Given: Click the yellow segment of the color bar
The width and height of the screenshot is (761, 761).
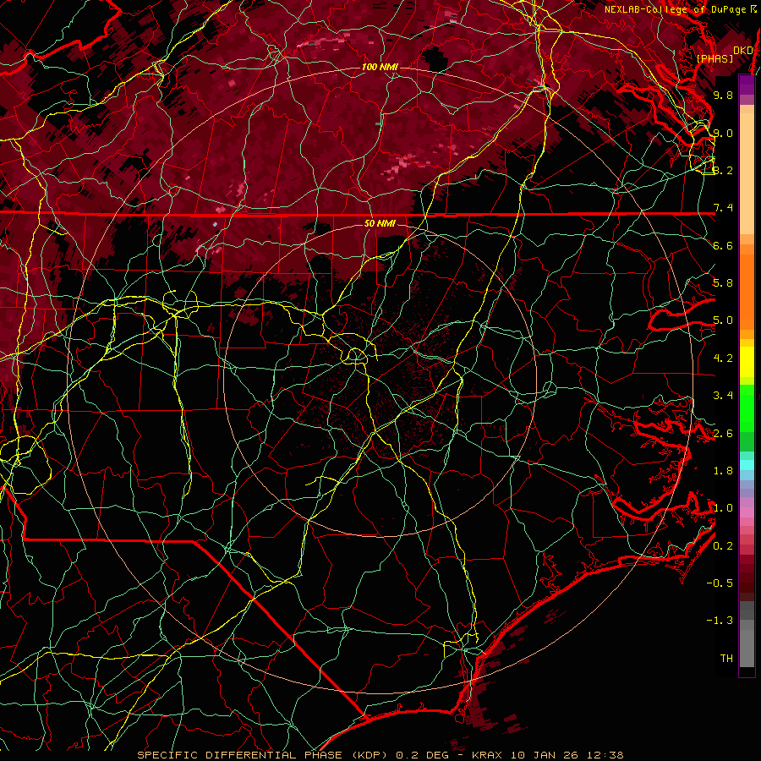Looking at the screenshot, I should (x=747, y=362).
